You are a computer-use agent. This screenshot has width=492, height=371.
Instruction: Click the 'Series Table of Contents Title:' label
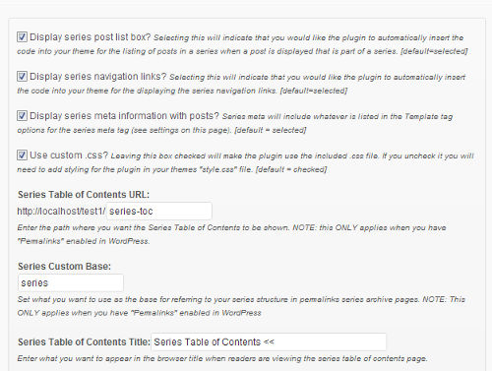tap(84, 341)
